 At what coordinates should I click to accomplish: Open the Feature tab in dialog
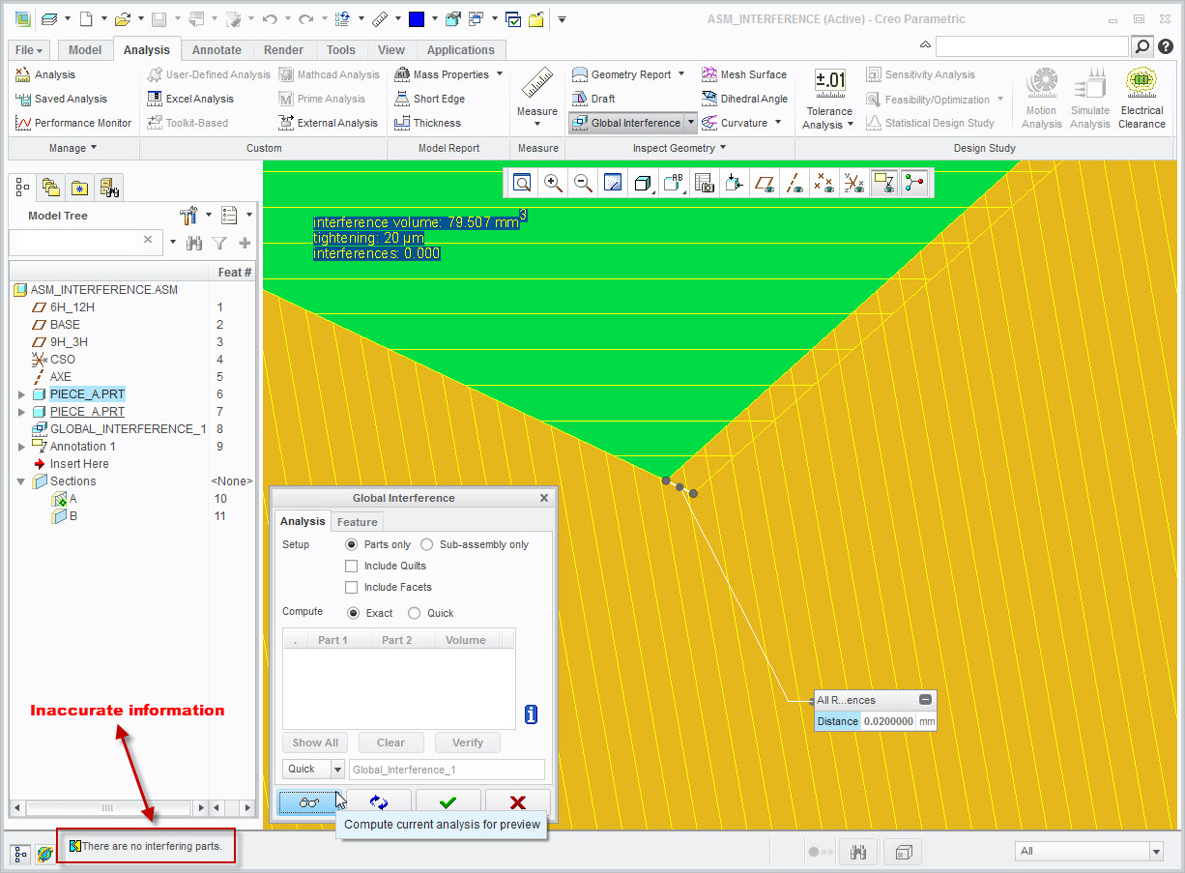pyautogui.click(x=357, y=522)
